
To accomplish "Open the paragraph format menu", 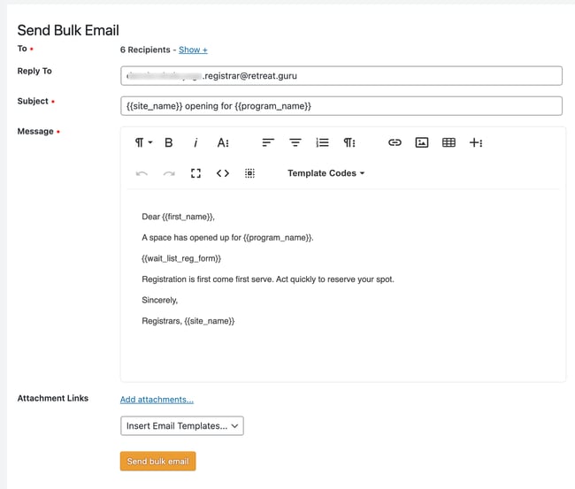I will pos(143,142).
